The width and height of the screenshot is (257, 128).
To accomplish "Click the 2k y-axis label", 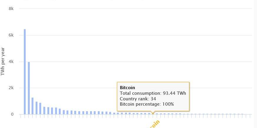I will [11, 88].
